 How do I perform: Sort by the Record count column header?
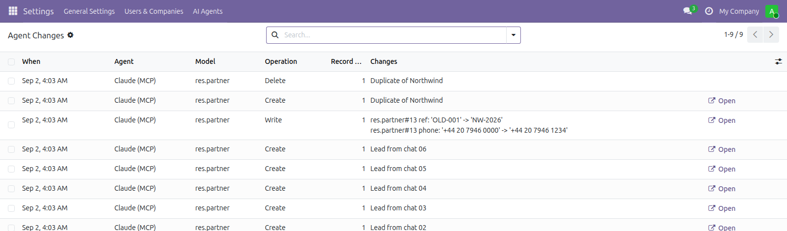[346, 61]
